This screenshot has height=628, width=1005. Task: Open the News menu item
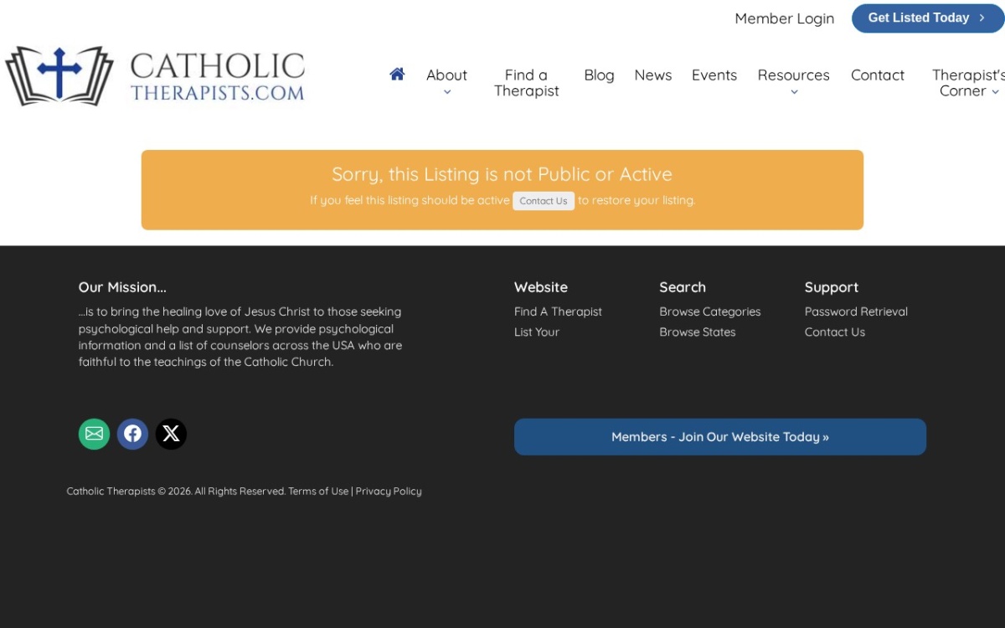pos(653,75)
